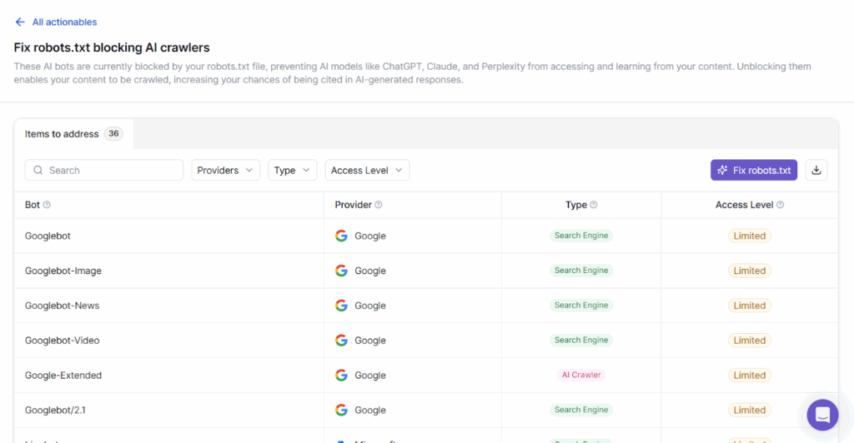This screenshot has width=854, height=443.
Task: Select the Items to address tab
Action: (x=73, y=134)
